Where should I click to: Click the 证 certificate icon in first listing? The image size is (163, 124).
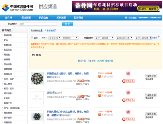point(128,74)
